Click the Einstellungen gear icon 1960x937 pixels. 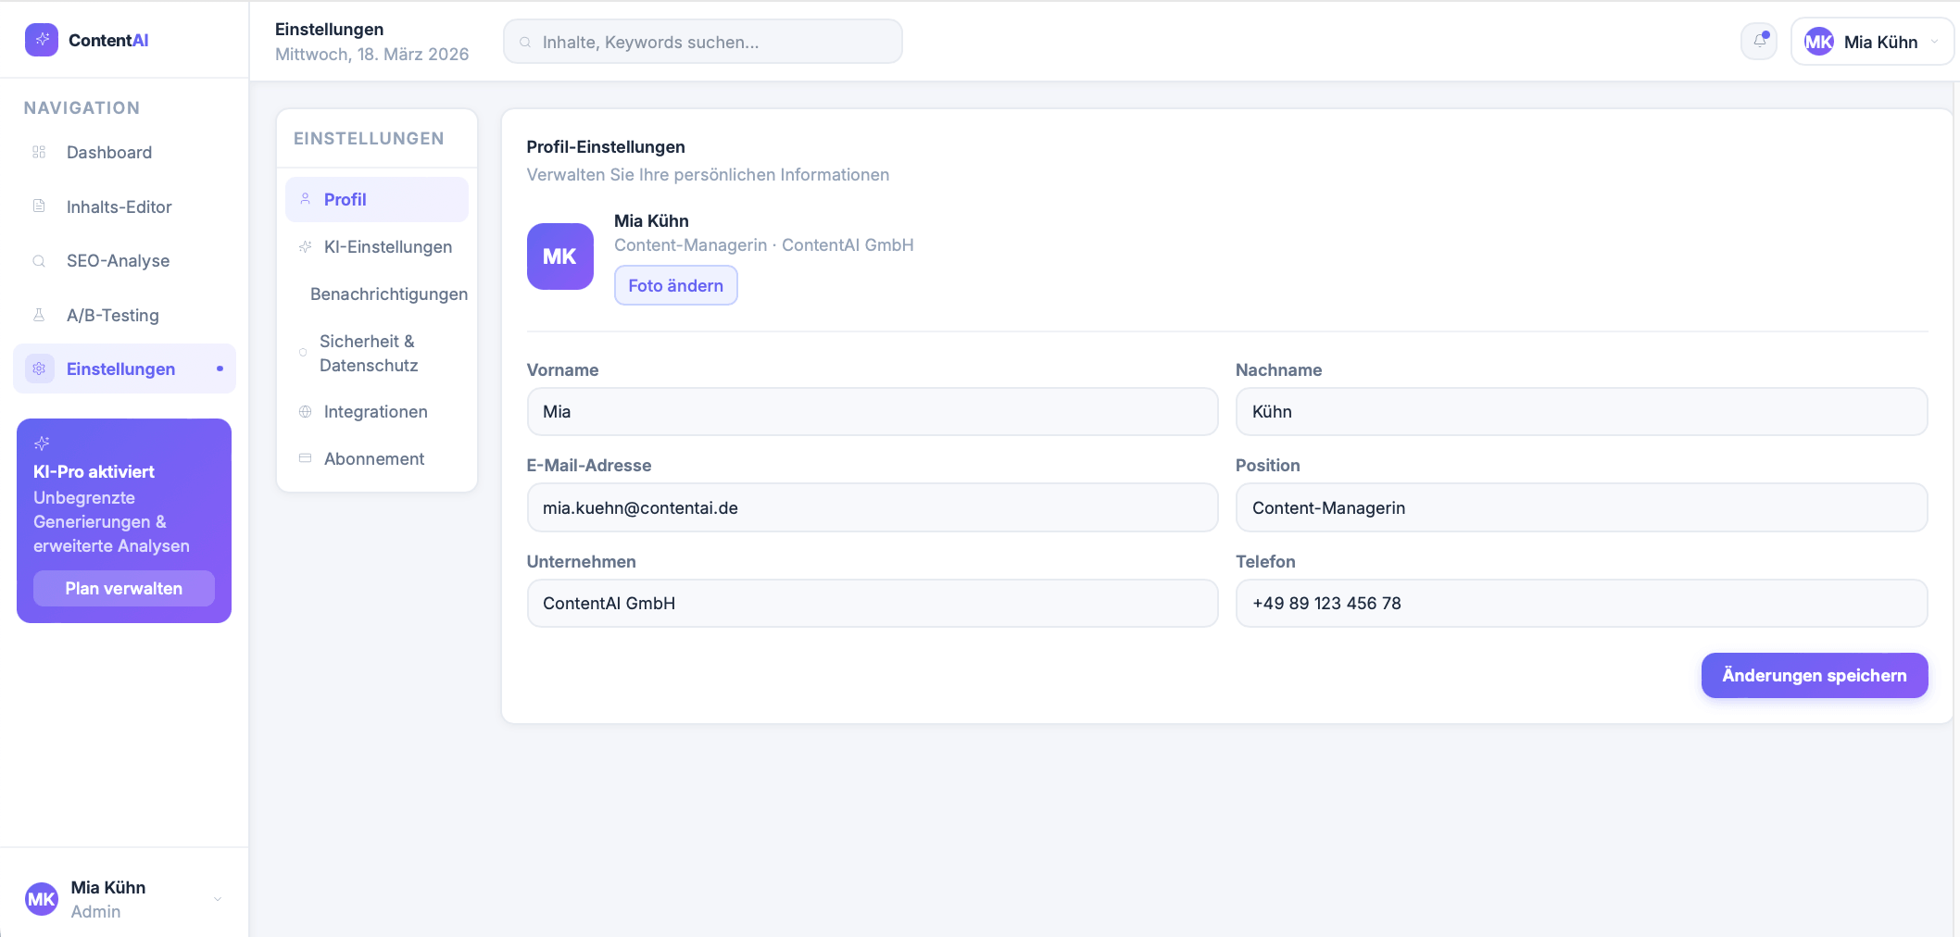point(39,369)
